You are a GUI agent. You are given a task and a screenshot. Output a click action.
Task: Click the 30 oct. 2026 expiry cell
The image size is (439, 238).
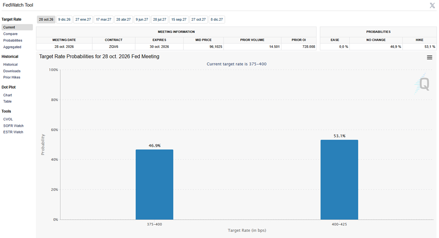(159, 47)
